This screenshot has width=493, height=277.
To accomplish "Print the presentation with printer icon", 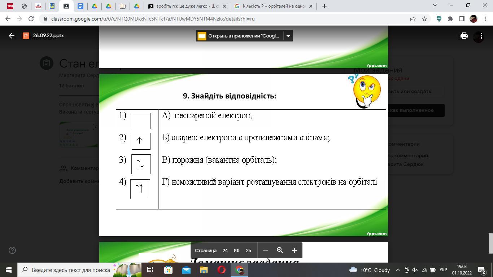I will click(x=464, y=36).
